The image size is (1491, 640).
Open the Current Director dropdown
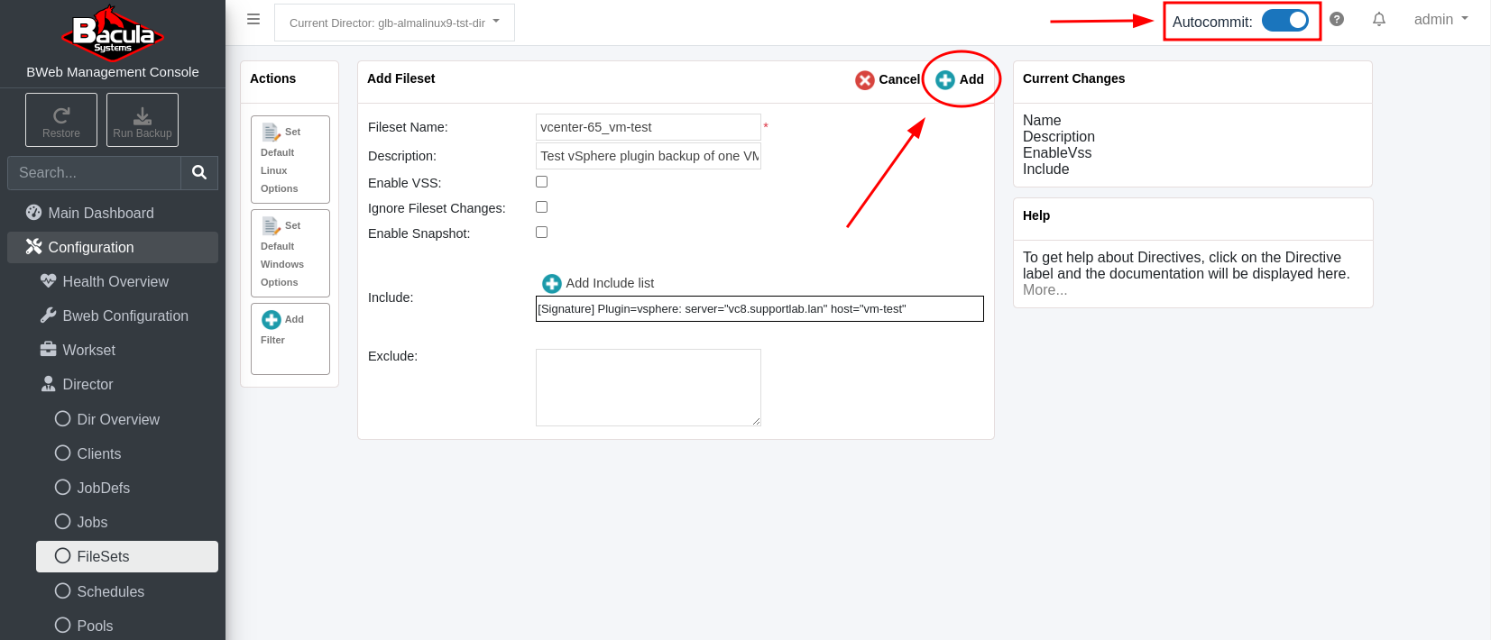pyautogui.click(x=394, y=23)
